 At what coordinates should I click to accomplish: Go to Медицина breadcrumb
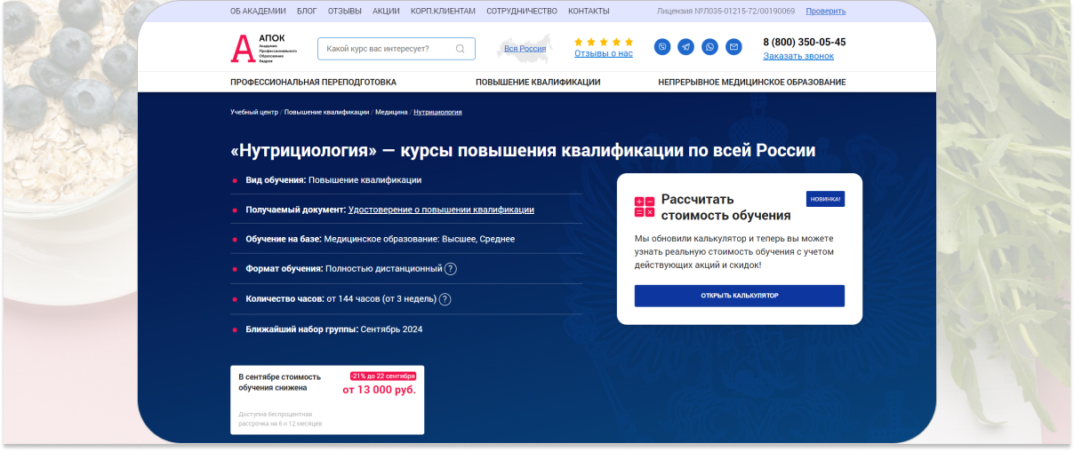391,113
